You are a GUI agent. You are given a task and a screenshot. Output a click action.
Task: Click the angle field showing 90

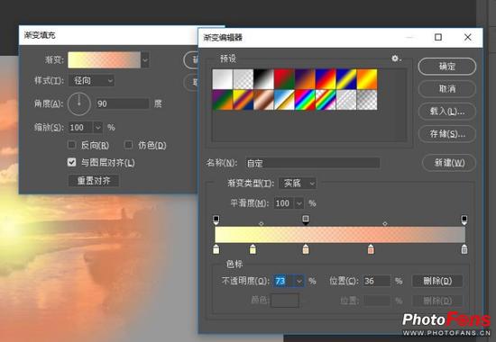(122, 103)
